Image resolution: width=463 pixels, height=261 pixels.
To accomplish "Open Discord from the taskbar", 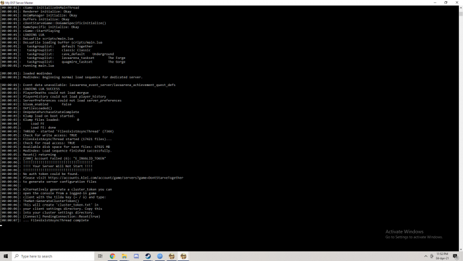I will coord(136,256).
